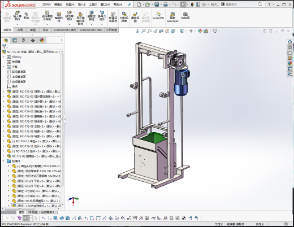Click the Update Speedpak icon
This screenshot has height=227, width=294.
point(172,17)
